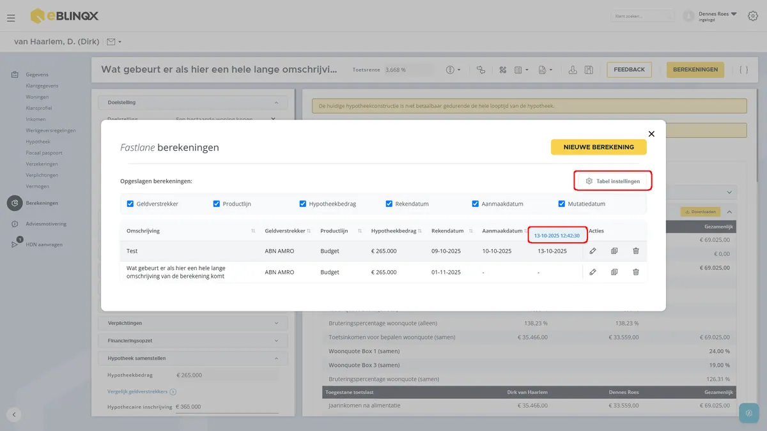This screenshot has width=767, height=431.
Task: Edit the Test calculation with the pencil icon
Action: tap(593, 251)
